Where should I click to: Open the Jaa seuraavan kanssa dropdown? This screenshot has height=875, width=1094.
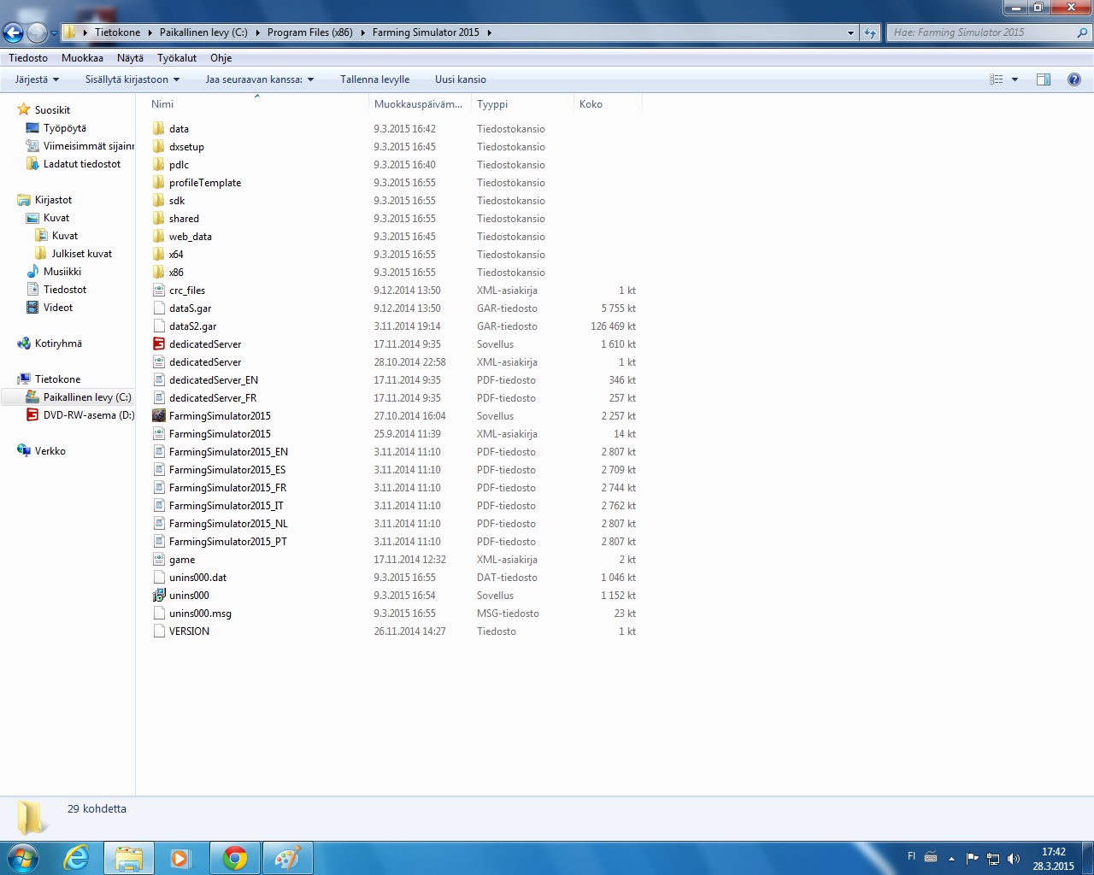[x=260, y=79]
